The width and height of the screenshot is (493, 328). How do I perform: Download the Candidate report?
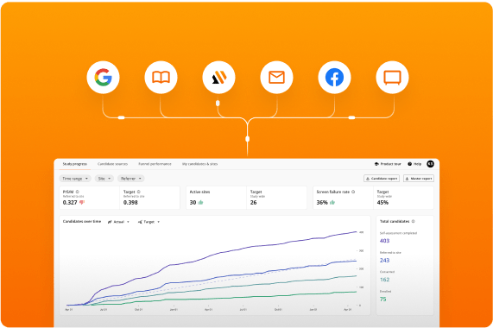pyautogui.click(x=382, y=179)
